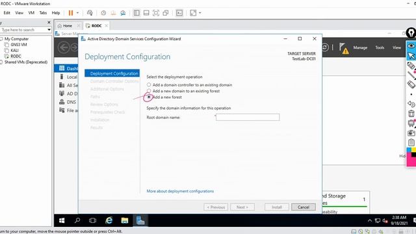
Task: Open More about deployment configurations link
Action: [x=180, y=191]
